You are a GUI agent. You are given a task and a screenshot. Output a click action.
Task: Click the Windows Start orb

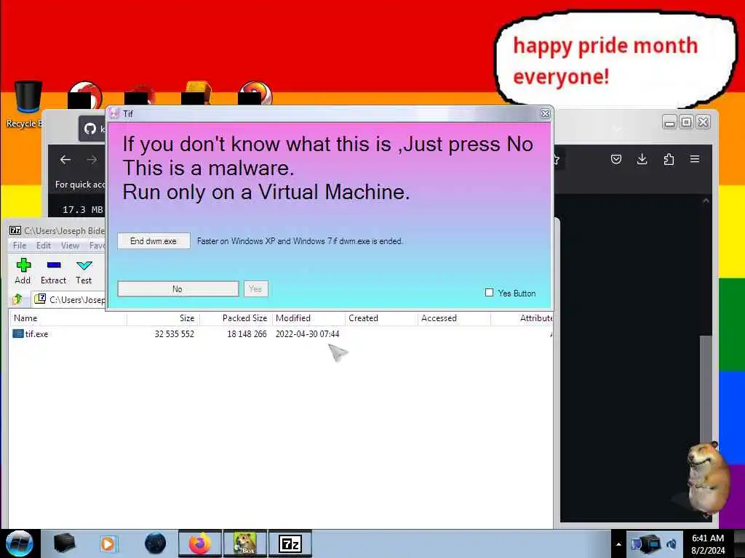pyautogui.click(x=20, y=543)
